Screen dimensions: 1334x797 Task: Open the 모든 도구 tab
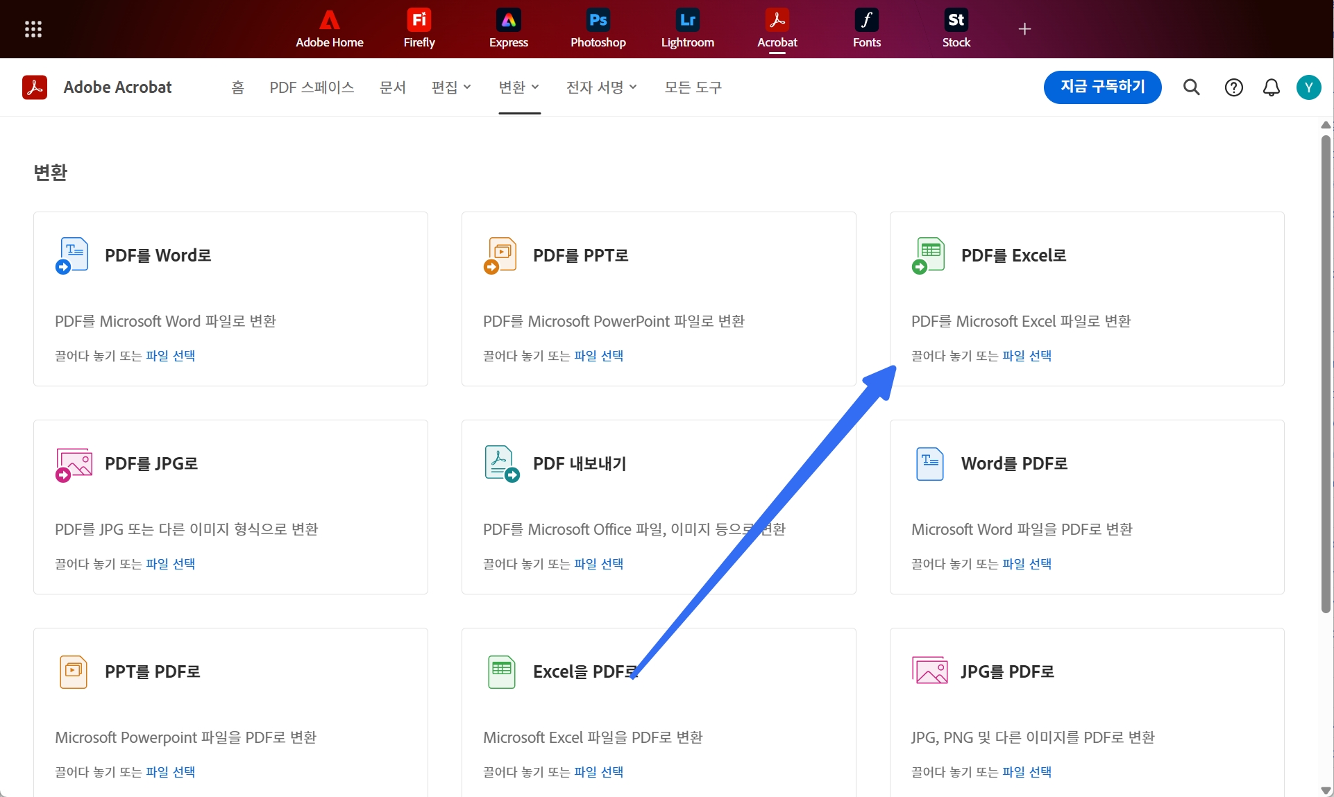(x=693, y=87)
